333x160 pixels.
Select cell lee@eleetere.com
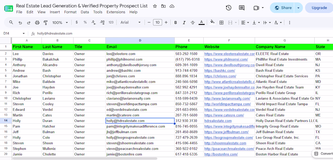tap(140, 54)
